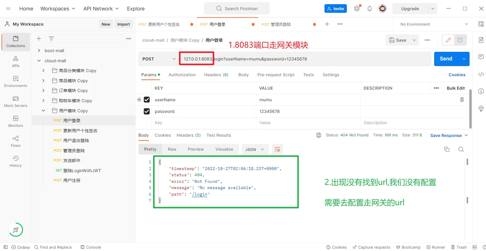
Task: Click the History sidebar icon
Action: coord(15,161)
